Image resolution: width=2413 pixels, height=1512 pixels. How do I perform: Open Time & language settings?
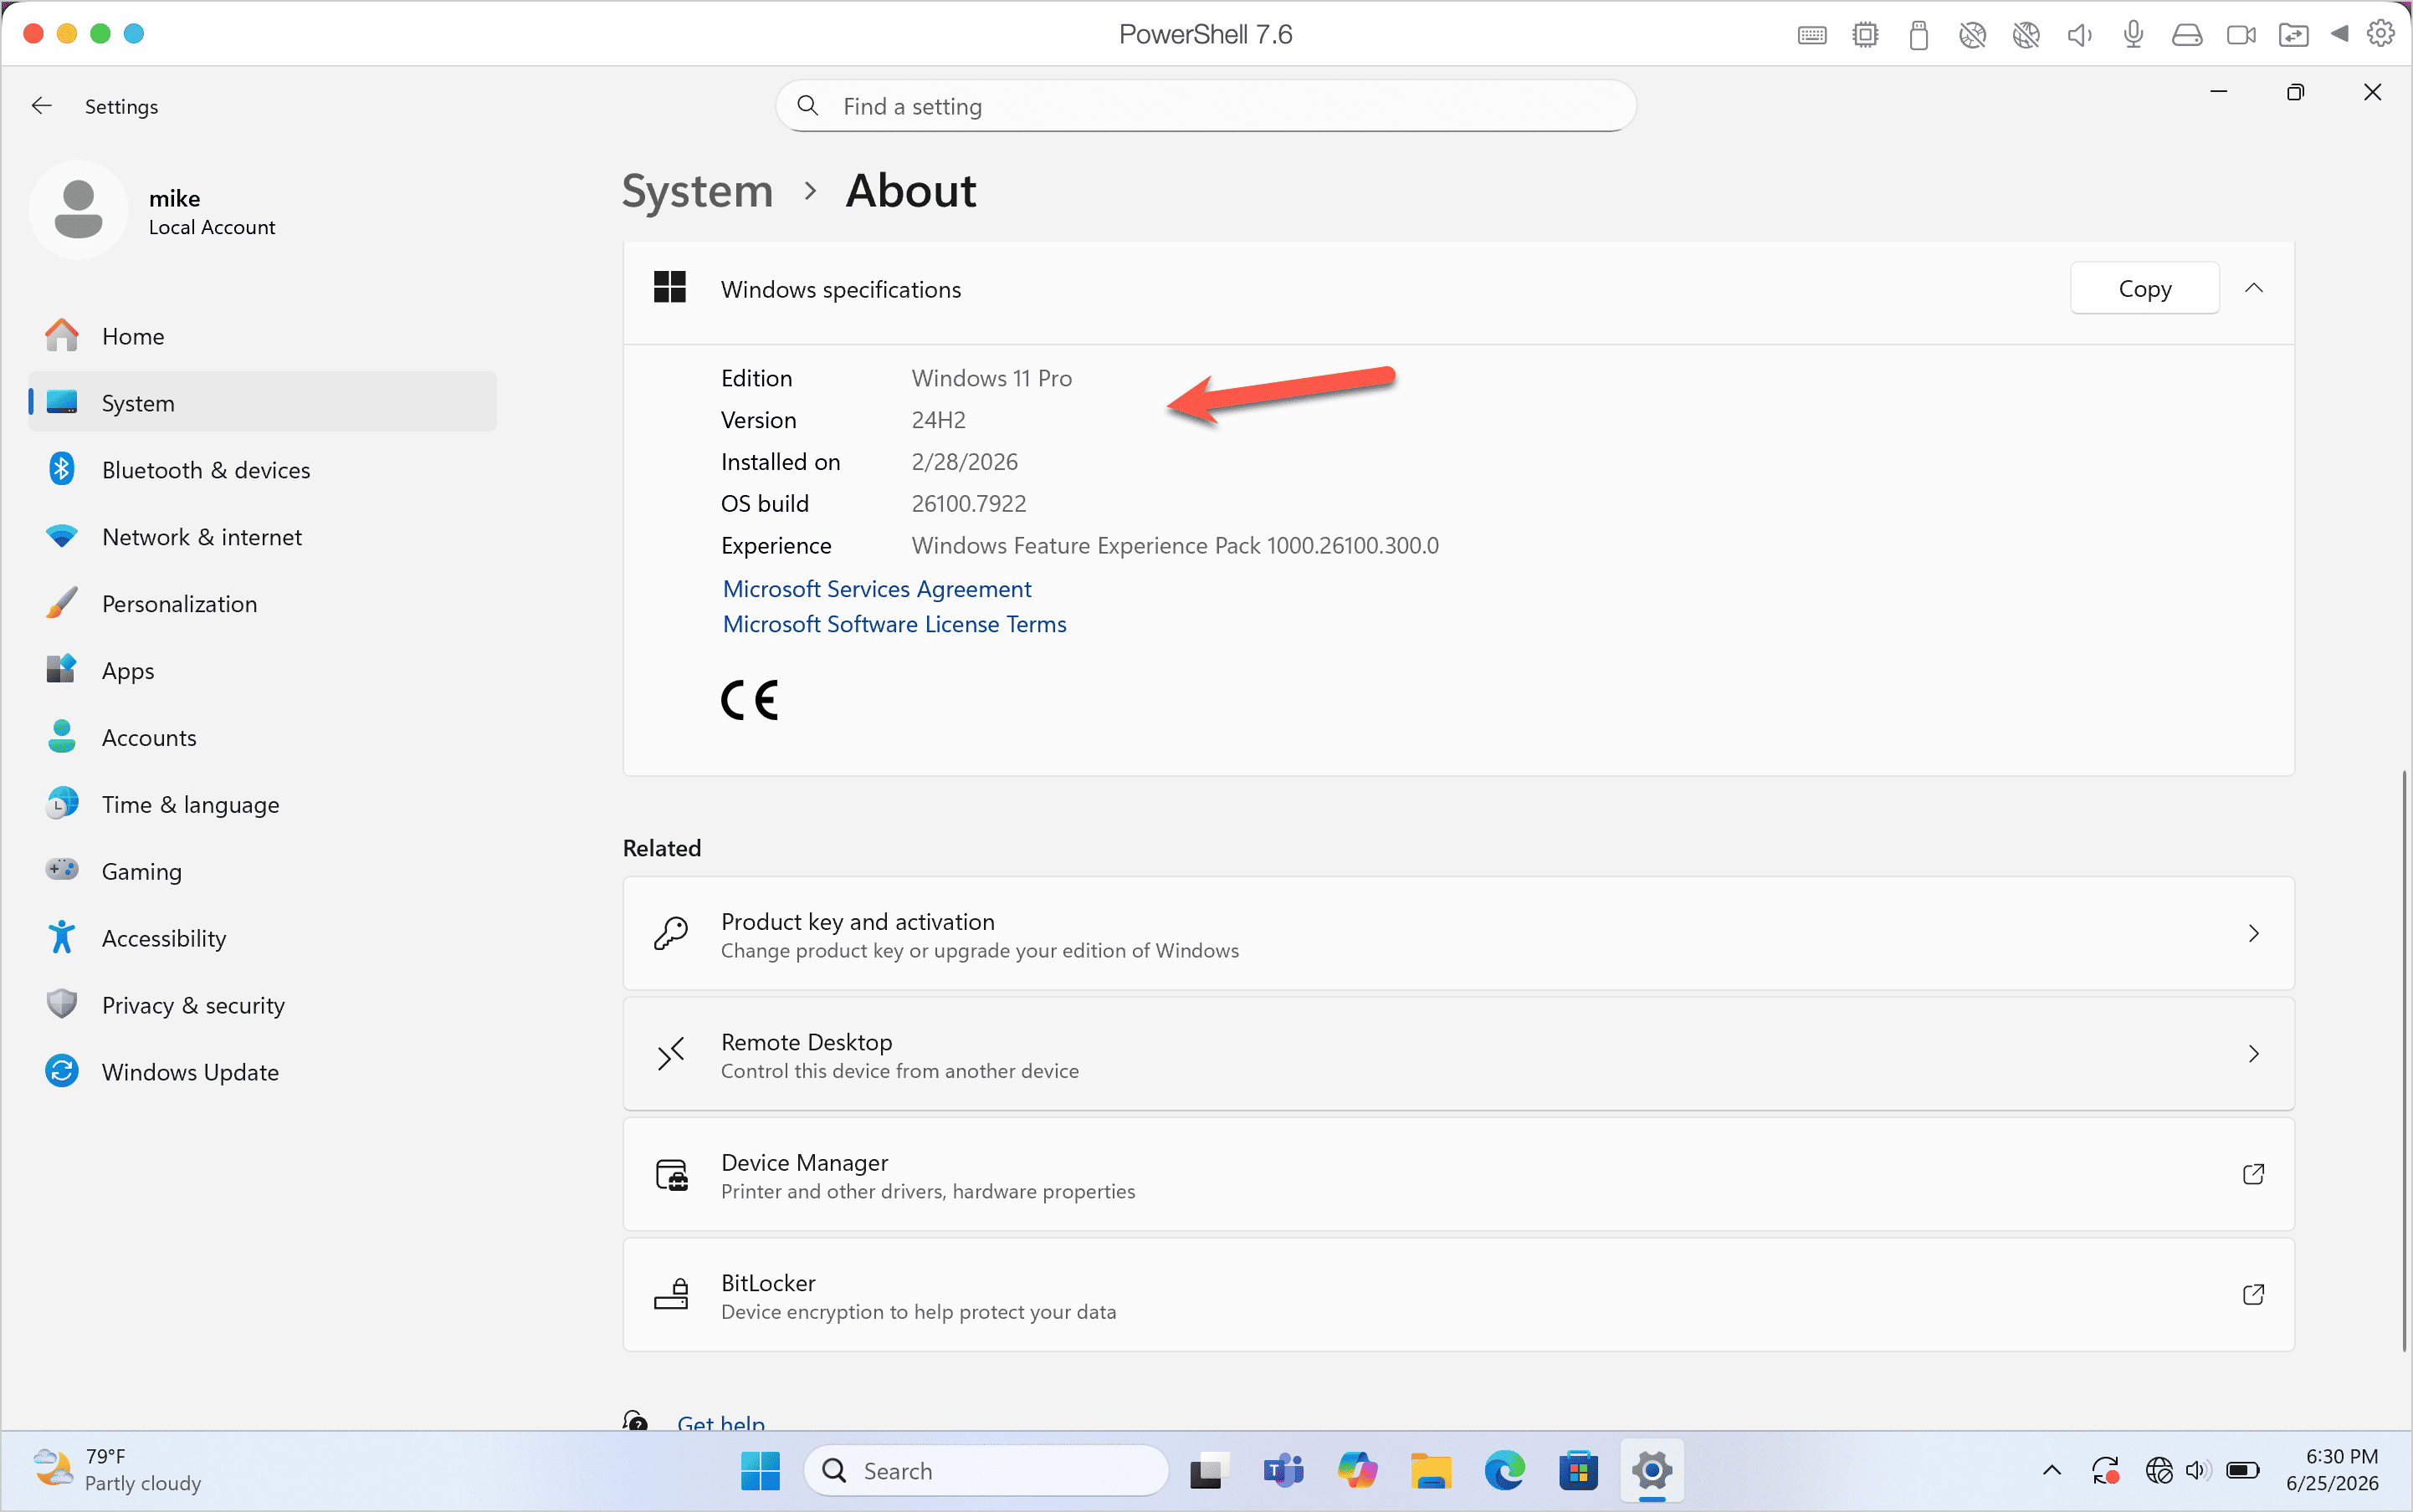point(262,805)
